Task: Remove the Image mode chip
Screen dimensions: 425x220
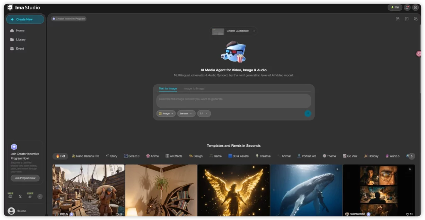Action: (x=172, y=114)
